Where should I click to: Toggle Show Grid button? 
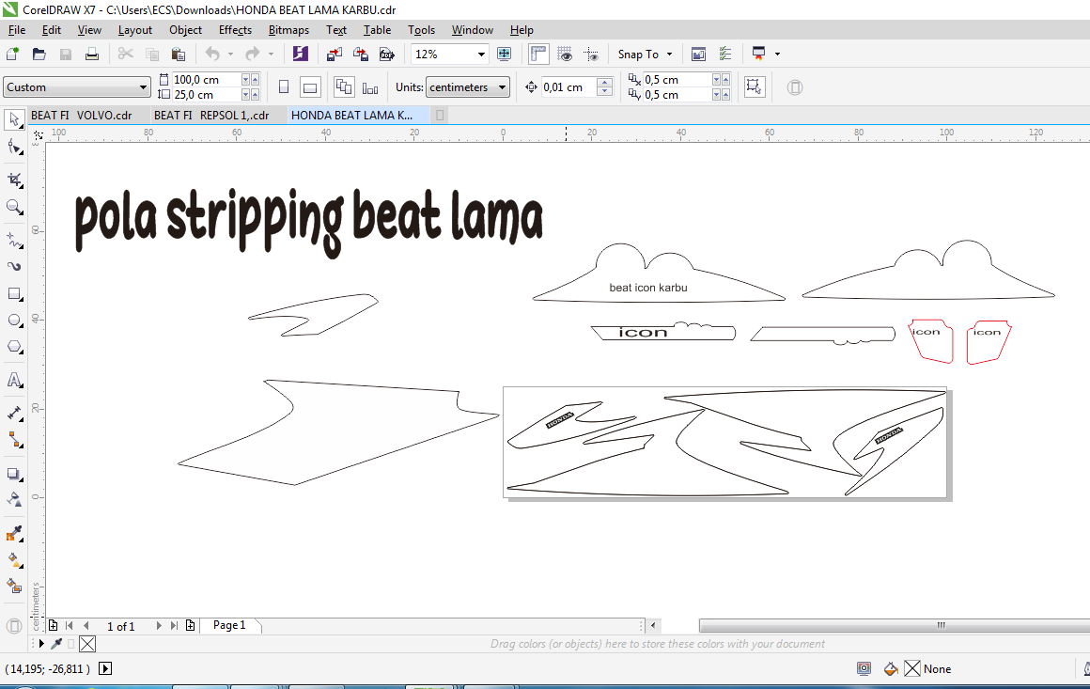(565, 55)
